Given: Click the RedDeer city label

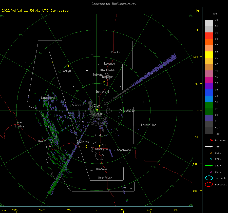Looking at the screenshot, I should (107, 77).
